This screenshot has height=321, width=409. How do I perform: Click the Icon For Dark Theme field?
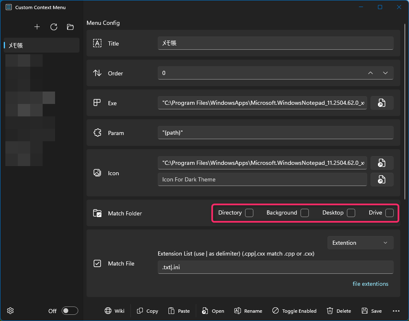coord(262,179)
